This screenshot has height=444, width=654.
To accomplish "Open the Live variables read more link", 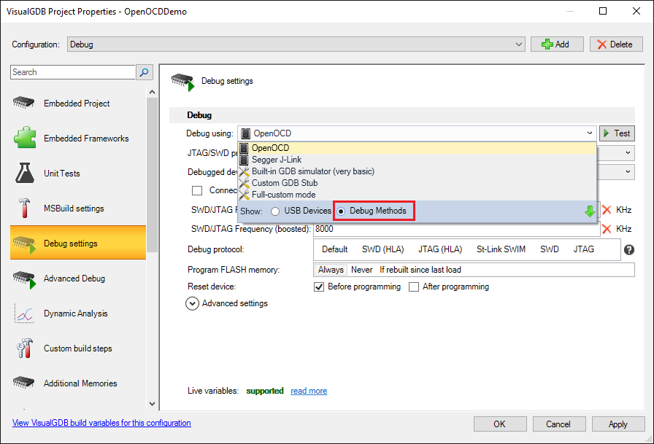I will pyautogui.click(x=309, y=391).
